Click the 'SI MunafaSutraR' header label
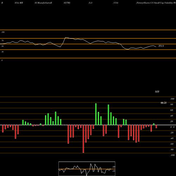Image resolution: width=176 pixels, height=176 pixels. coord(43,3)
